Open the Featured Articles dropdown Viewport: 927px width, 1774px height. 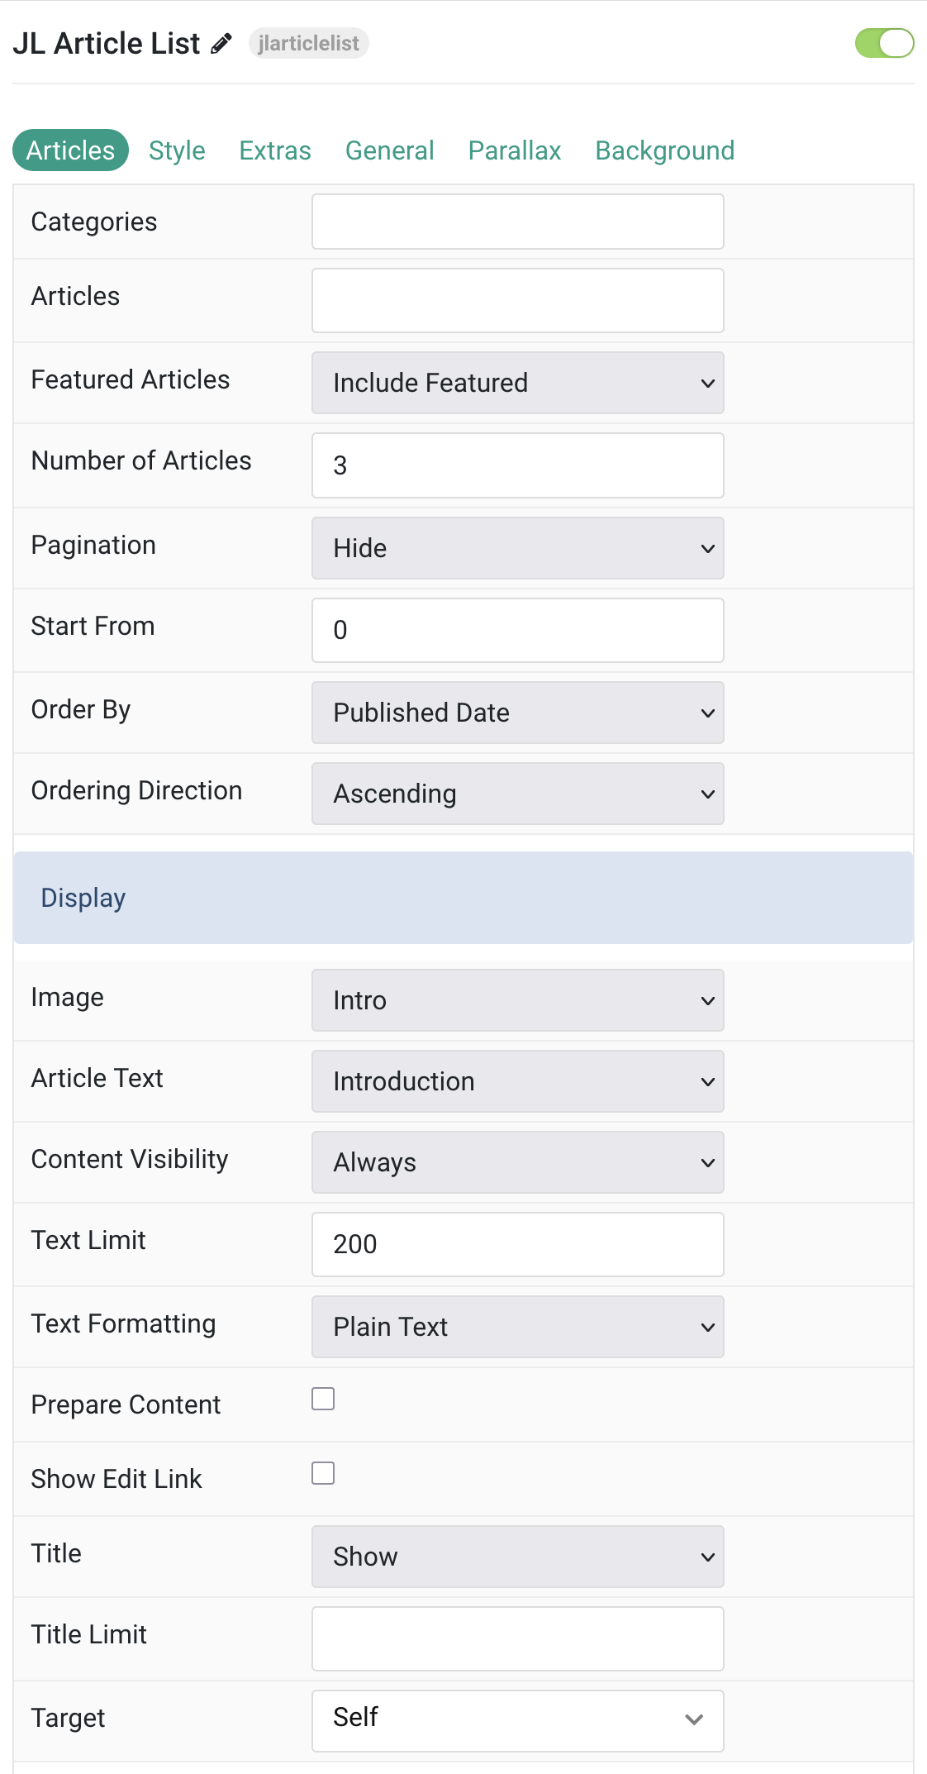click(518, 383)
